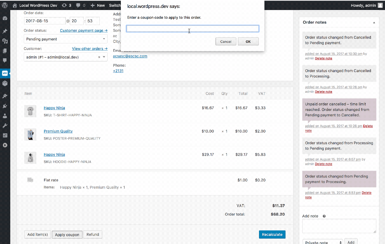
Task: Open Howdy, admin account menu
Action: click(366, 5)
